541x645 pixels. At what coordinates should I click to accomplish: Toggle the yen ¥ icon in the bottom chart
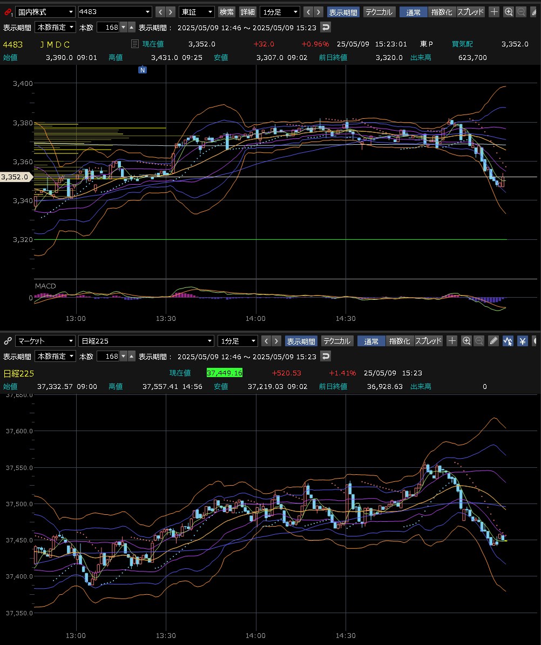pyautogui.click(x=522, y=341)
